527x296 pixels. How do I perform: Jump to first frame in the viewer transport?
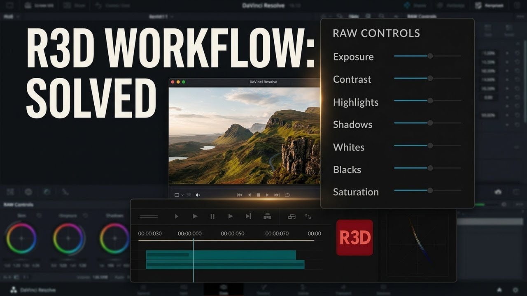pyautogui.click(x=240, y=195)
